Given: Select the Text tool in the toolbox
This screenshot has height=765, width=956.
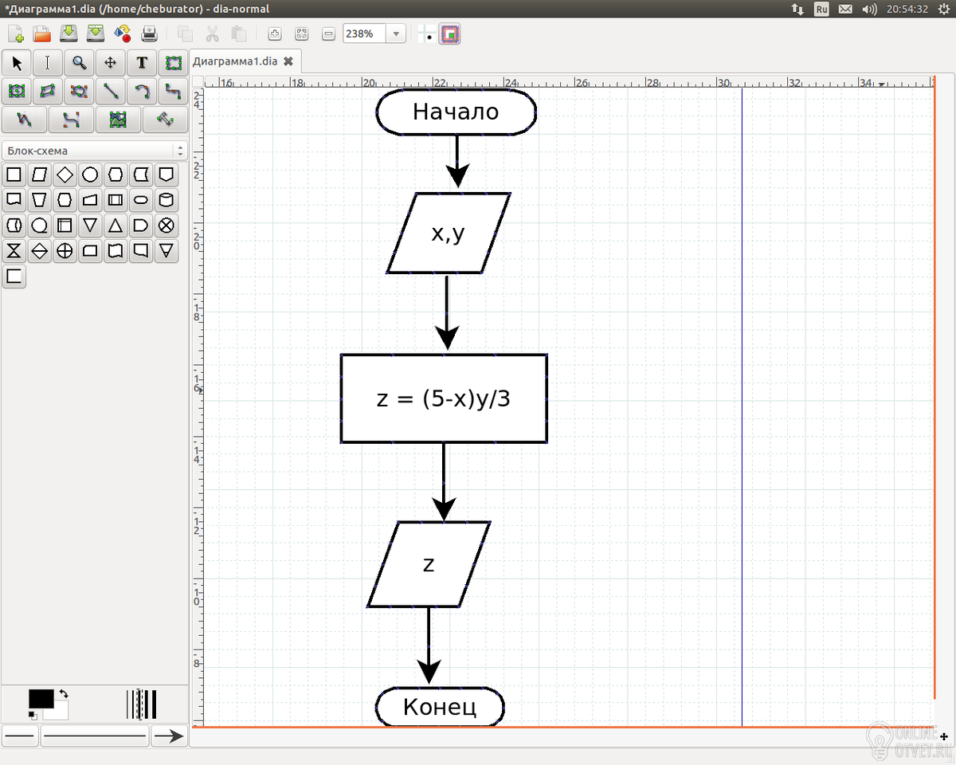Looking at the screenshot, I should 141,63.
